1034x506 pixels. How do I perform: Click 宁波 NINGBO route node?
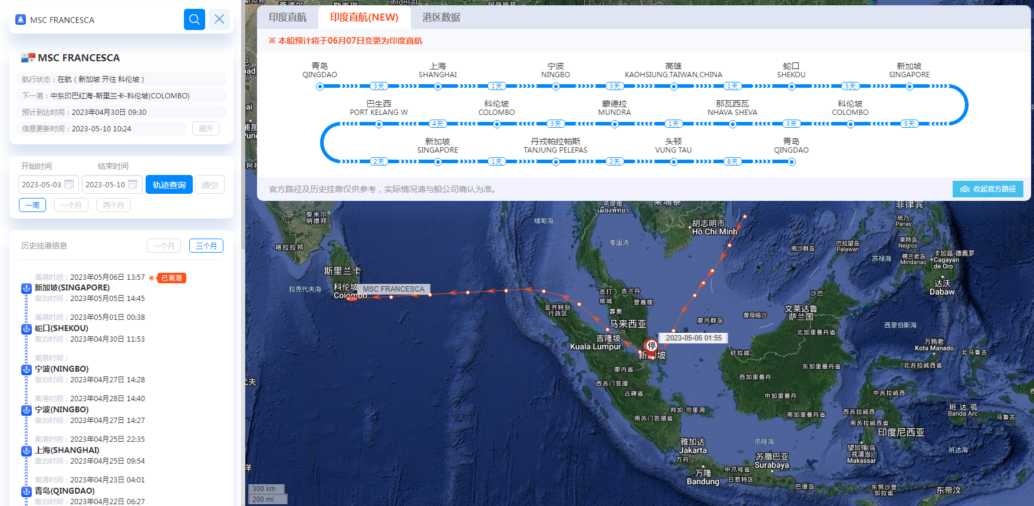click(556, 87)
